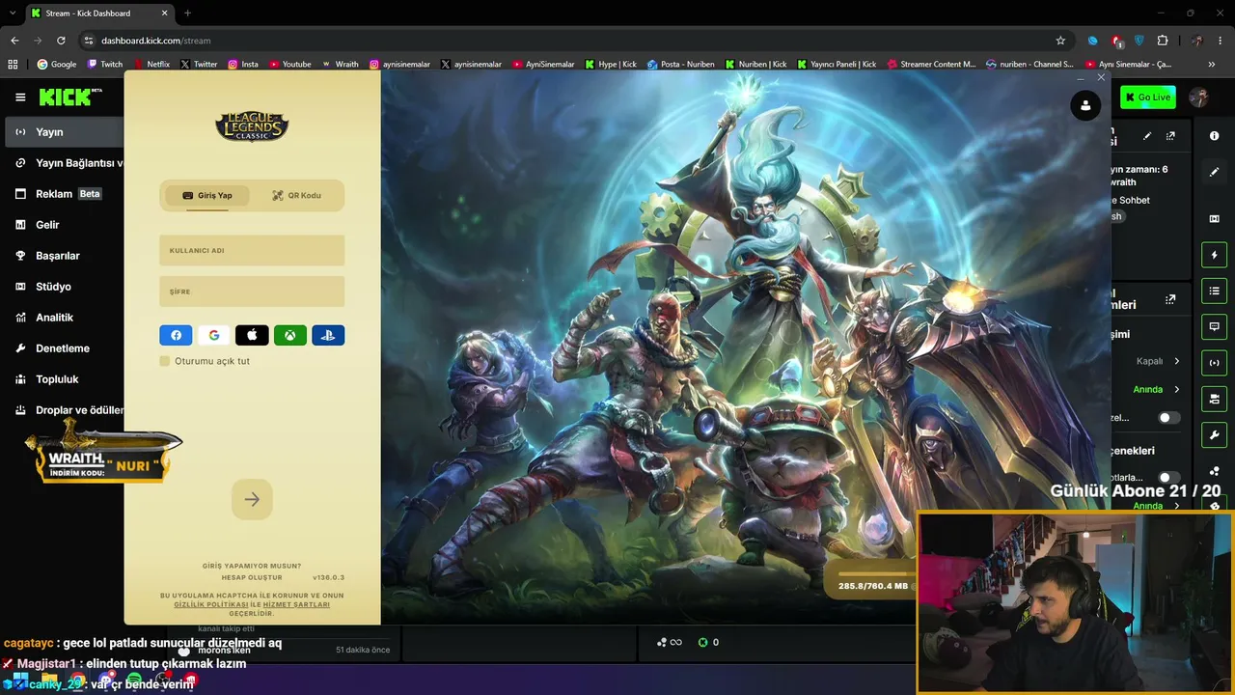This screenshot has height=695, width=1235.
Task: Open Yayın in Kick sidebar
Action: [64, 132]
